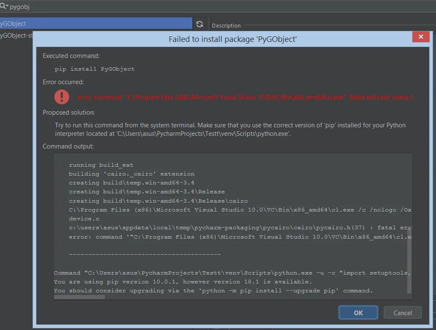Click the pycairo.h(37) fatal error line
This screenshot has width=436, height=330.
240,228
